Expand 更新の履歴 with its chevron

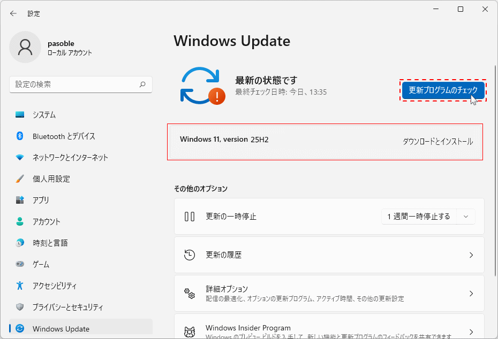click(471, 255)
